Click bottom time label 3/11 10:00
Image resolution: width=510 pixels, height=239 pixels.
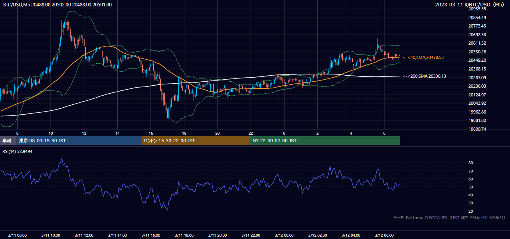pyautogui.click(x=50, y=235)
